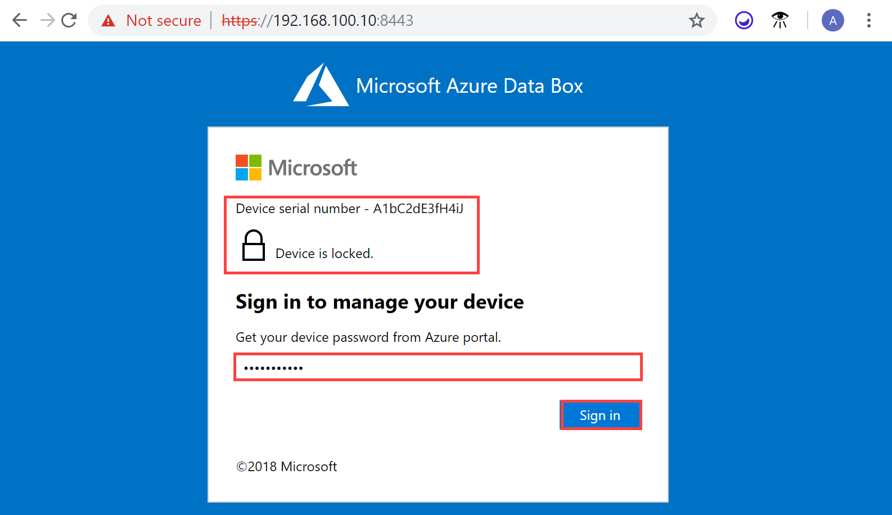Bookmark this page with the star icon
Image resolution: width=892 pixels, height=515 pixels.
697,21
